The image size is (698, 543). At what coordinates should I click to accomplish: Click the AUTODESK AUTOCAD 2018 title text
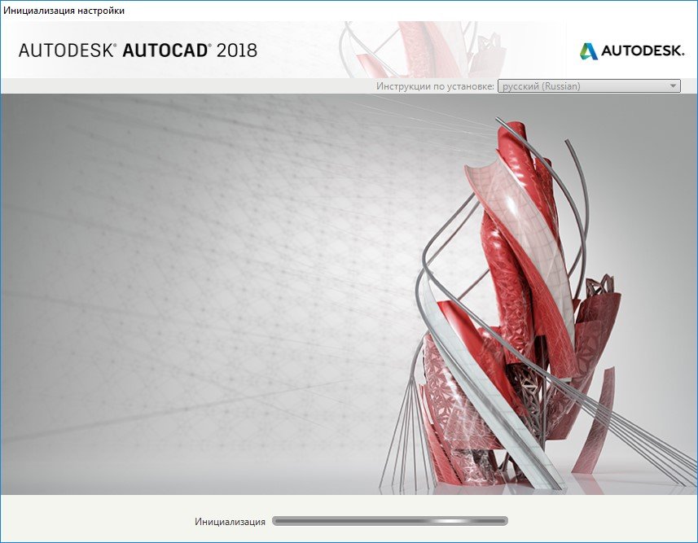click(138, 50)
